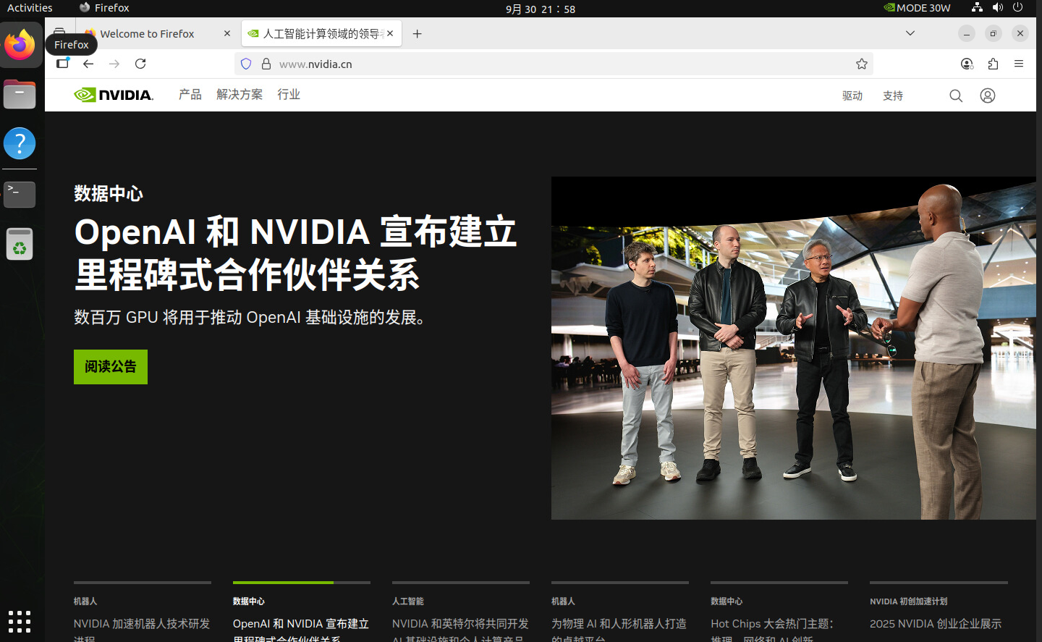Click the 数据中心 label above hero headline

tap(109, 194)
